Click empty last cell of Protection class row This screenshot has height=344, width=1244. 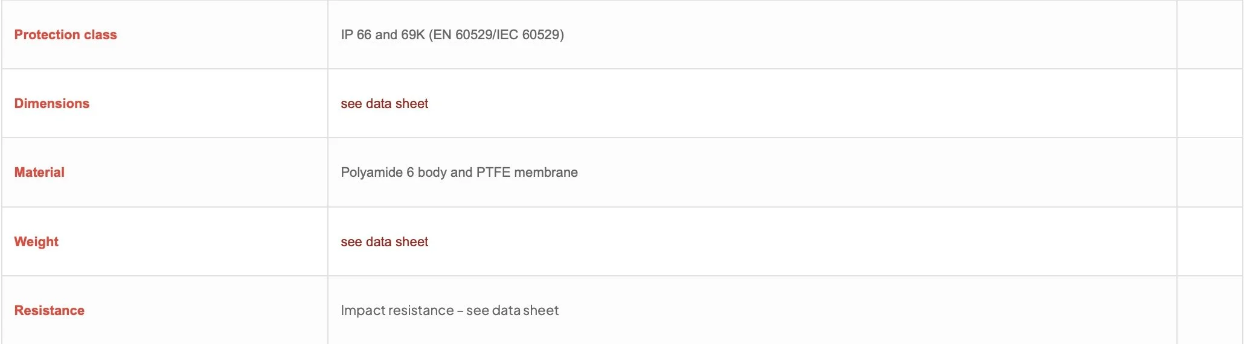[1210, 34]
